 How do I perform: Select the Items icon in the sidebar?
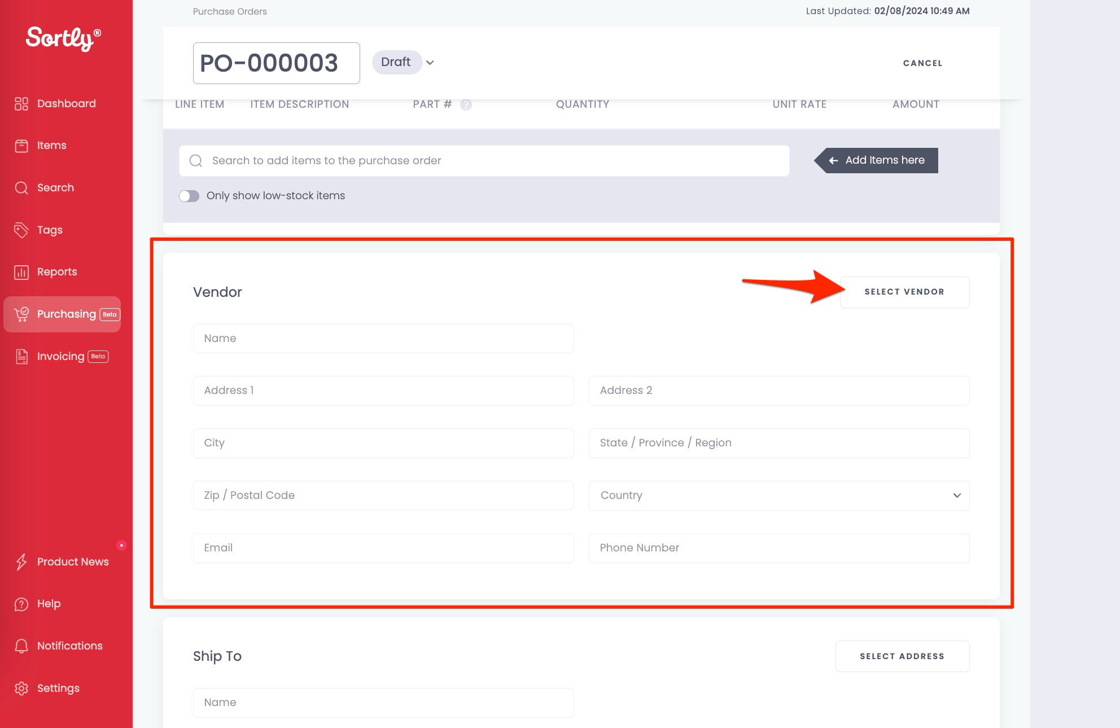pos(51,145)
